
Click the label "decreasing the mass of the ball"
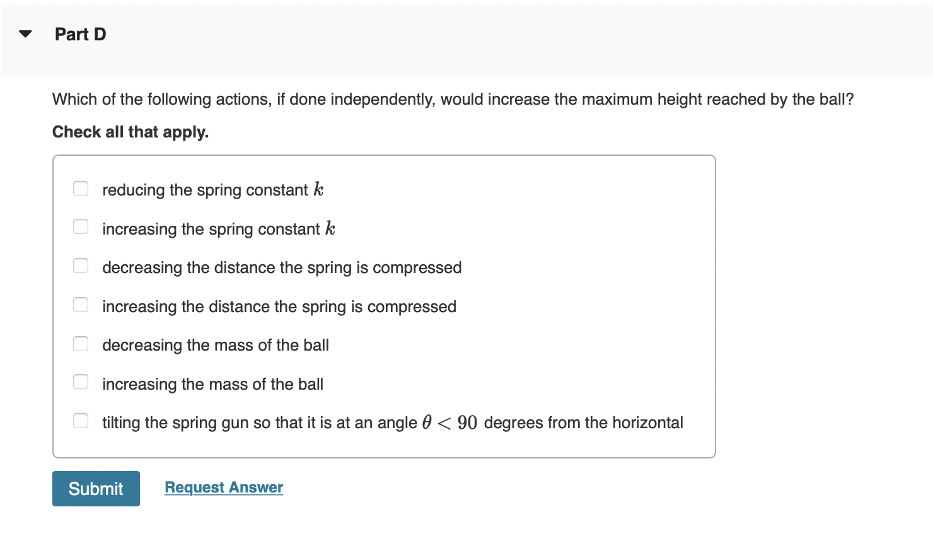pyautogui.click(x=216, y=345)
